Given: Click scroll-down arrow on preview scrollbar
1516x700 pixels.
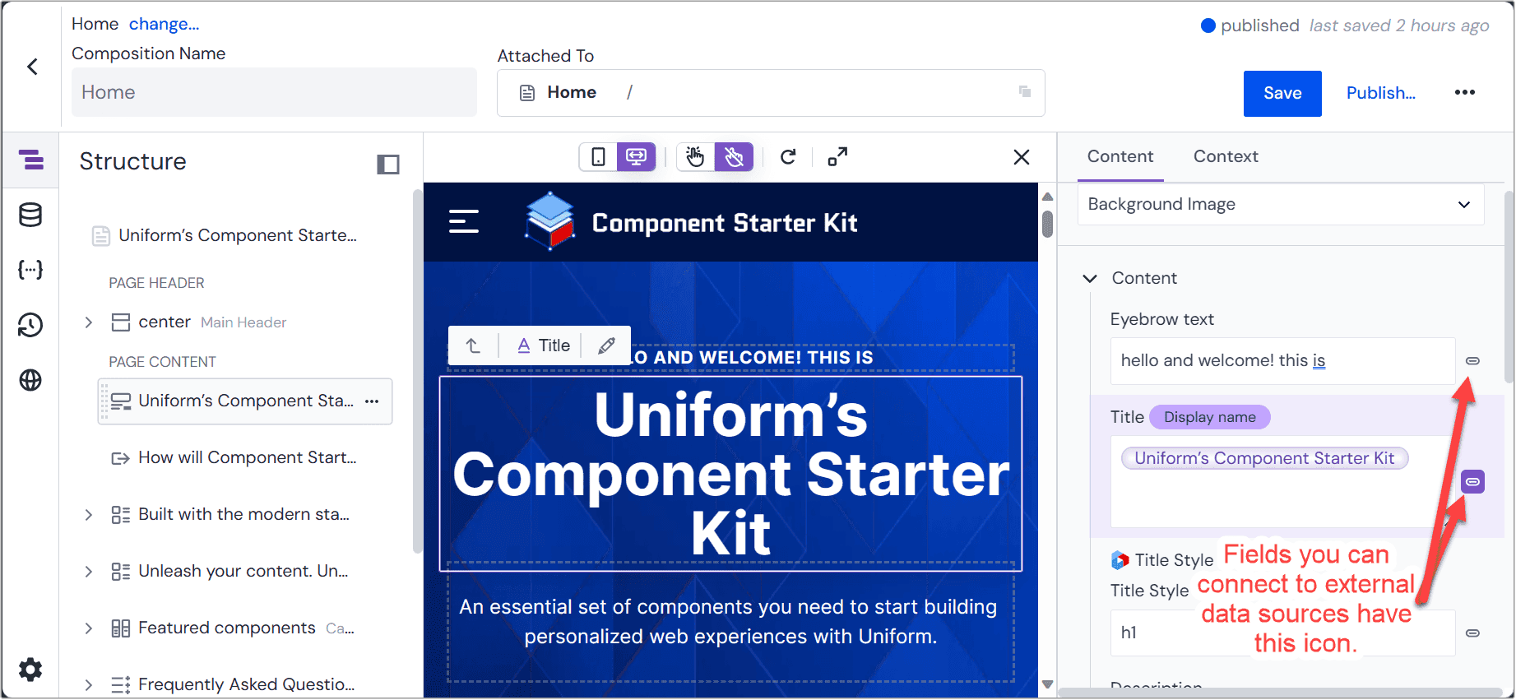Looking at the screenshot, I should (1047, 684).
